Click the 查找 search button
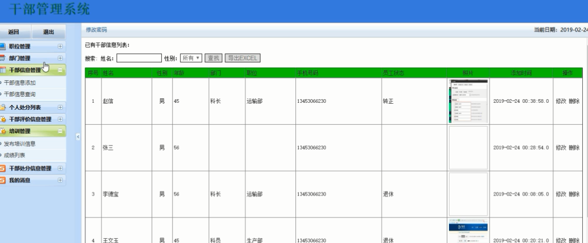 (214, 58)
